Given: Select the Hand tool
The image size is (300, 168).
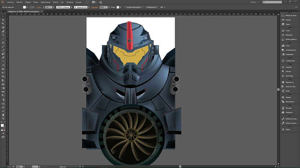Looking at the screenshot, I should click(x=3, y=115).
